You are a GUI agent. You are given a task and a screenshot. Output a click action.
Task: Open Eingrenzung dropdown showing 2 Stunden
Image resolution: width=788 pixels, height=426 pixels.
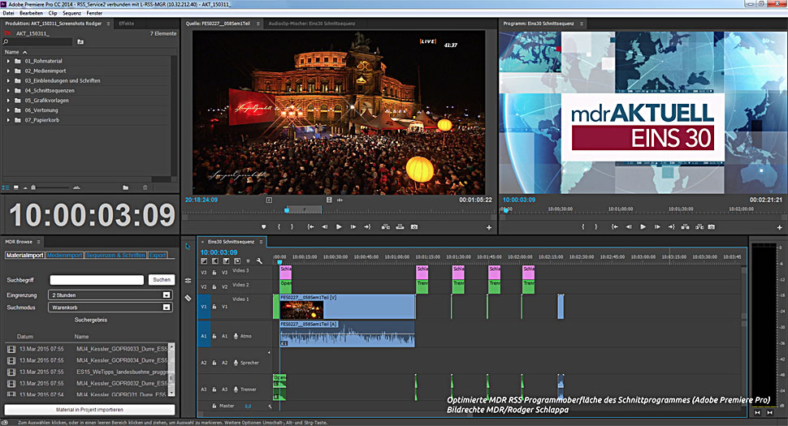click(110, 295)
